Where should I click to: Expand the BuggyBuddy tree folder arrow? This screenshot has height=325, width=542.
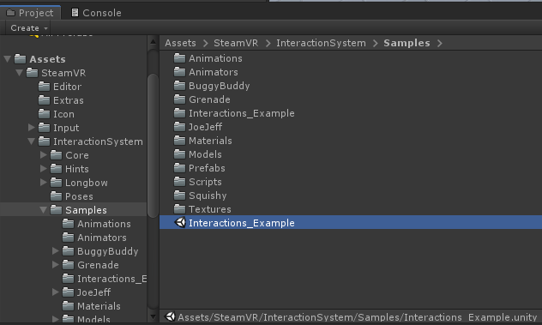[x=56, y=251]
